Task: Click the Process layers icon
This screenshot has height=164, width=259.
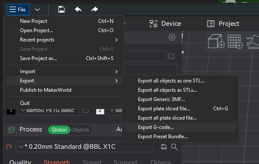Action: click(x=11, y=130)
